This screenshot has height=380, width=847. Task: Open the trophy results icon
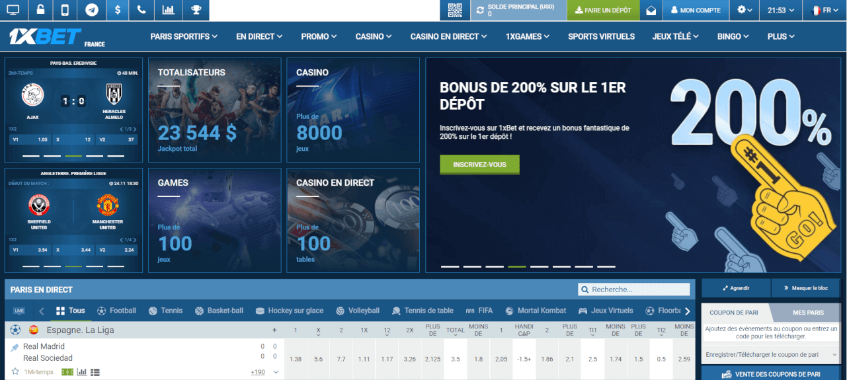click(196, 10)
